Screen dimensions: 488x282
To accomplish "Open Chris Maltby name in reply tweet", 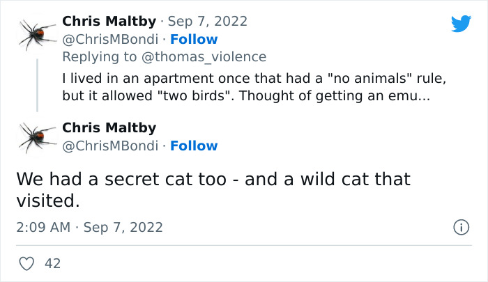I will 109,128.
